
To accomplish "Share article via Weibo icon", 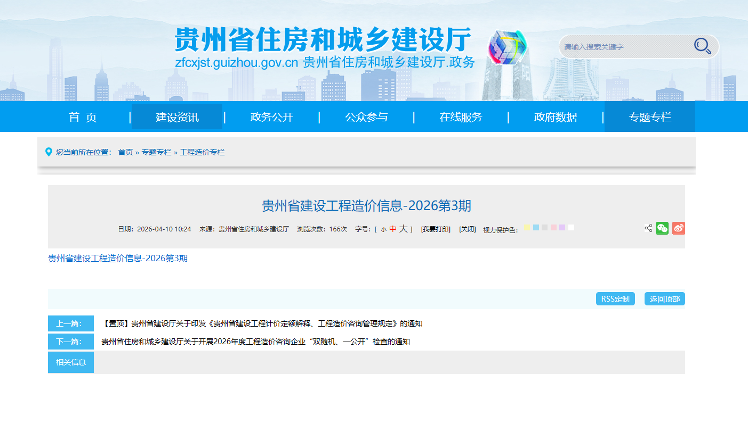I will (x=678, y=228).
